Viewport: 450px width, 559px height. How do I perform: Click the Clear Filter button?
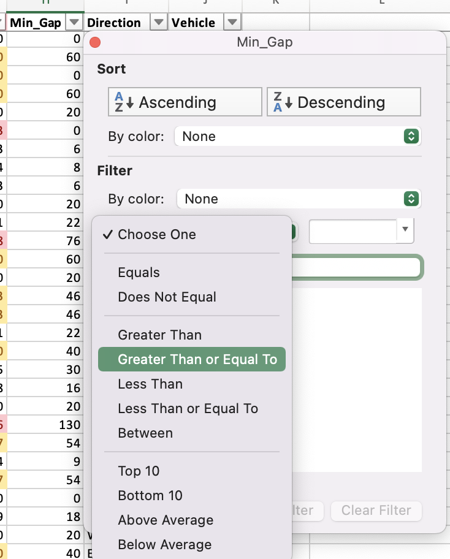(x=376, y=511)
